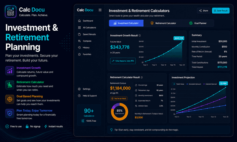
Task: Switch to the Retirement Calculator tab
Action: [x=163, y=23]
